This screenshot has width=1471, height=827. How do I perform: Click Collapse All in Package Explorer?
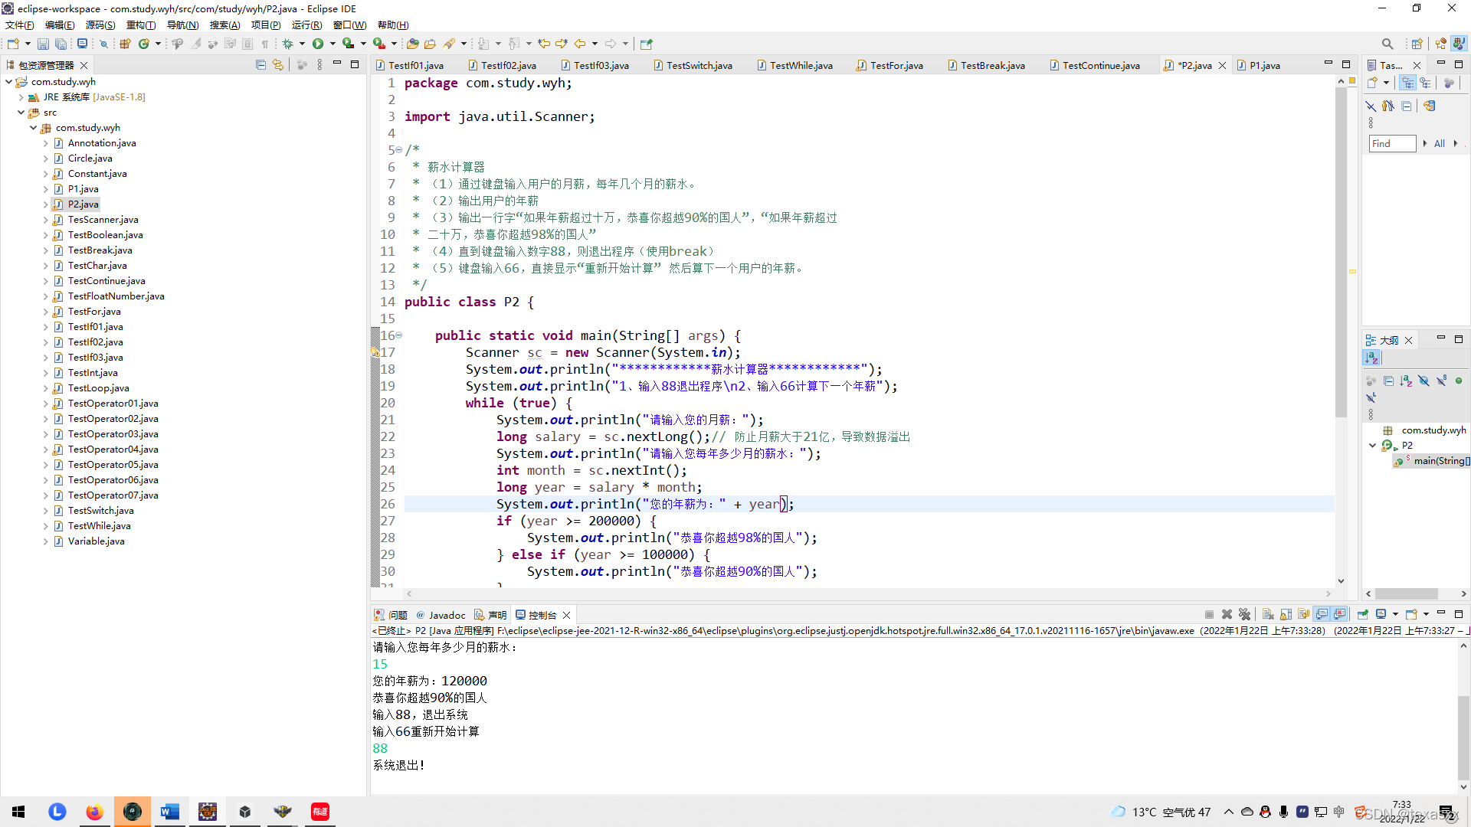coord(260,65)
